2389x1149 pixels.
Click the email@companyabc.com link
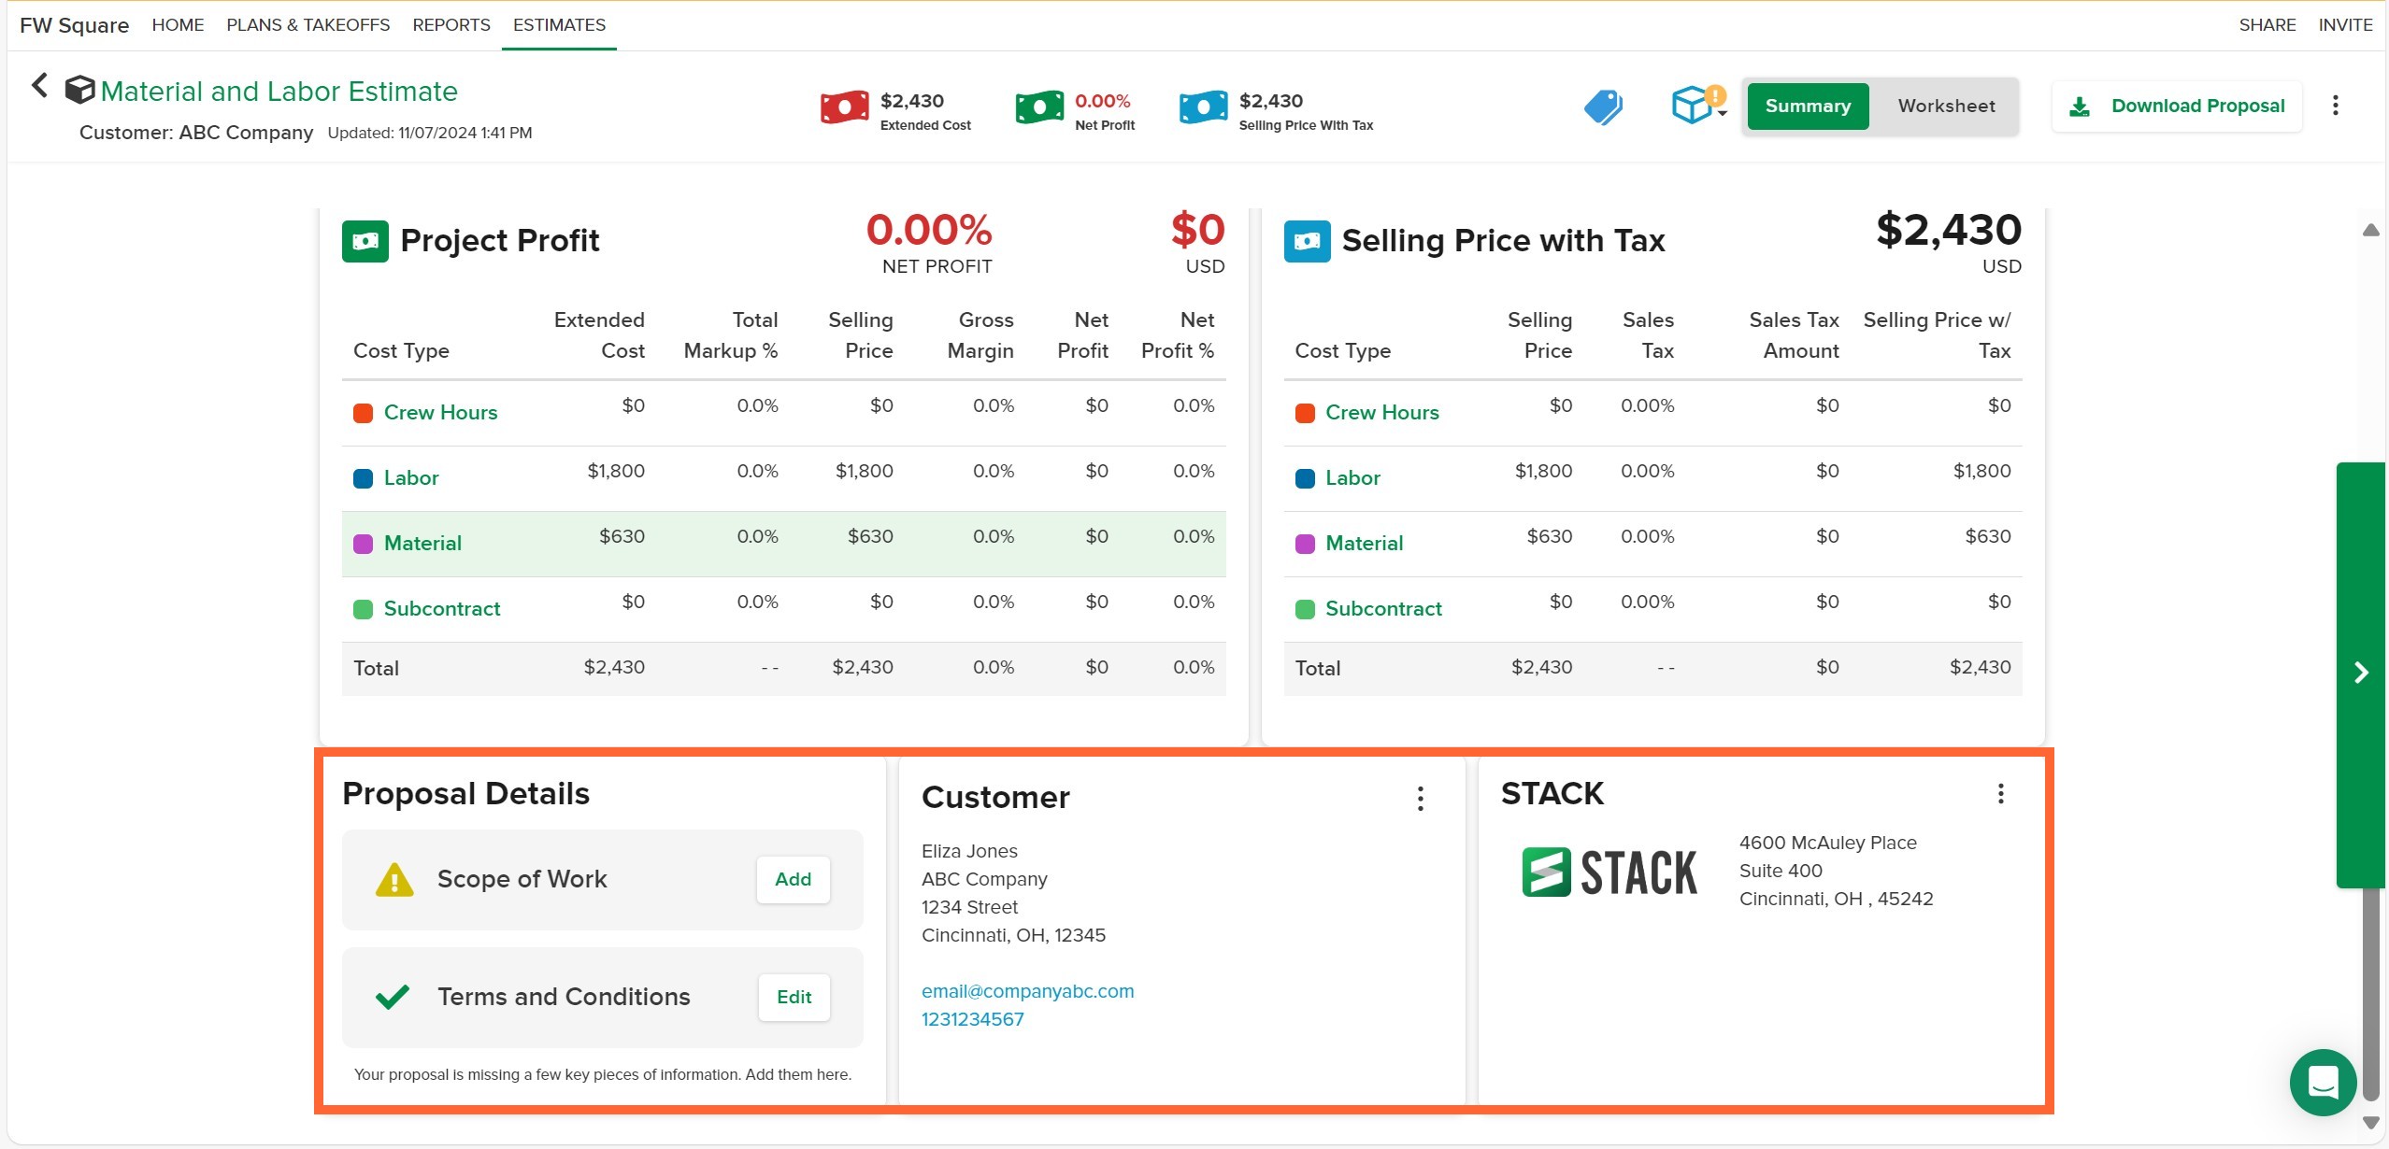click(1027, 991)
